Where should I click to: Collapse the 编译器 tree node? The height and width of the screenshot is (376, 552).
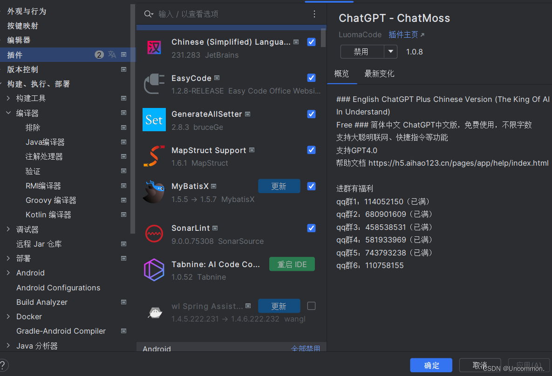click(x=8, y=113)
